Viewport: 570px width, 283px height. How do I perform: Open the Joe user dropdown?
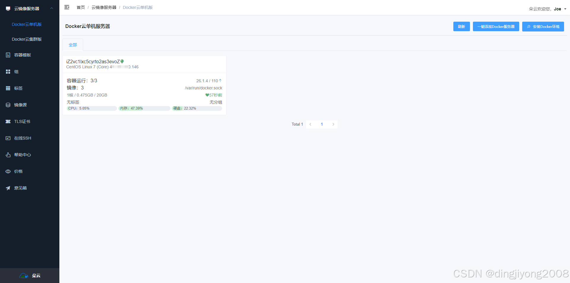[x=560, y=9]
